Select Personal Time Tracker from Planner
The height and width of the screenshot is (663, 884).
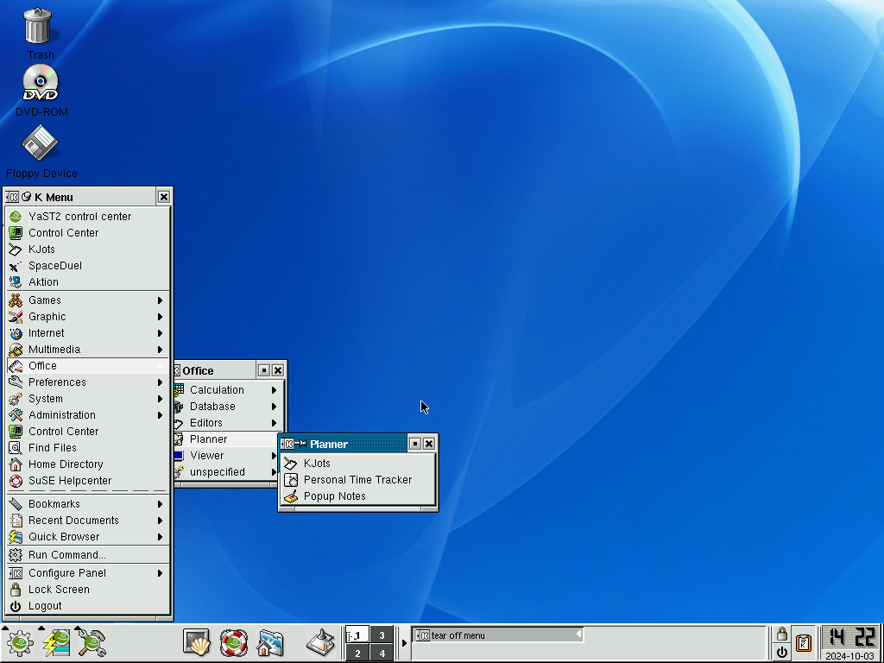358,480
